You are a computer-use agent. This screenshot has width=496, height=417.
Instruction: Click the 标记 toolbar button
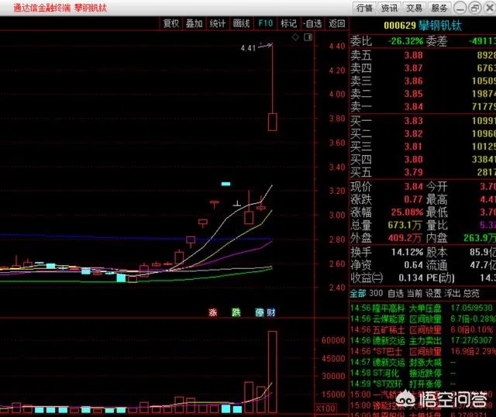pyautogui.click(x=289, y=23)
